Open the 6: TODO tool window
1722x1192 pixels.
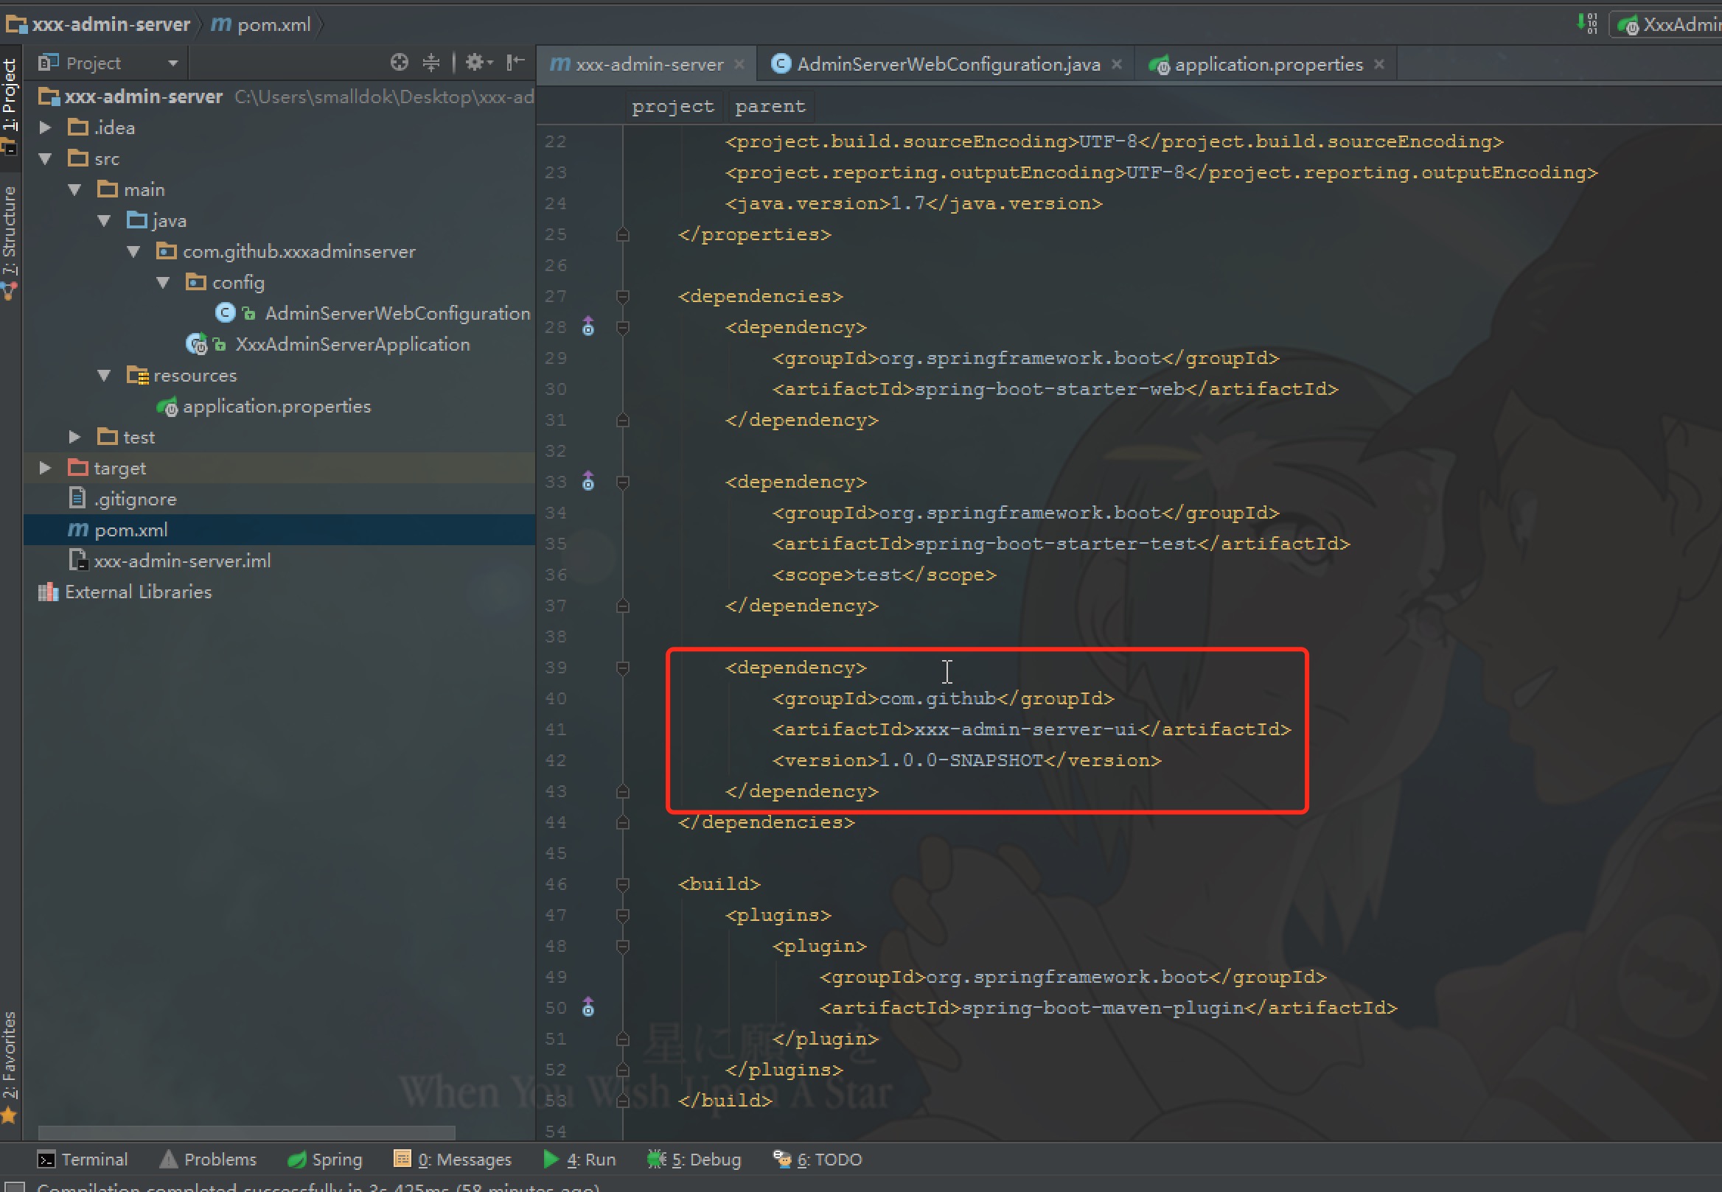[818, 1159]
